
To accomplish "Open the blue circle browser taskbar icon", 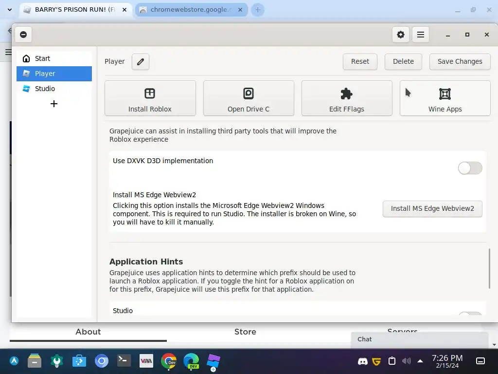I will (102, 361).
